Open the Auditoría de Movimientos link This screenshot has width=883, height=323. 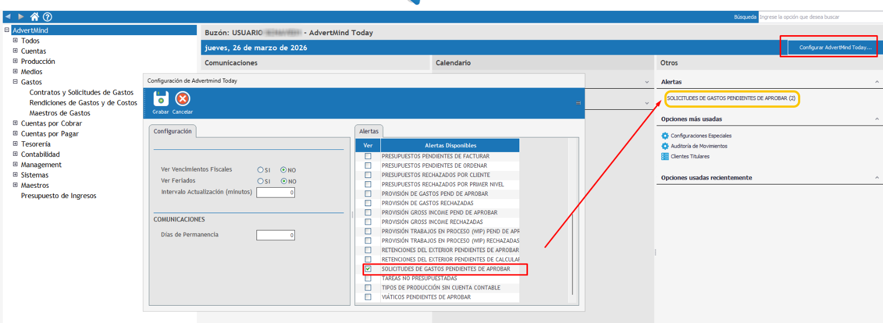pos(699,146)
